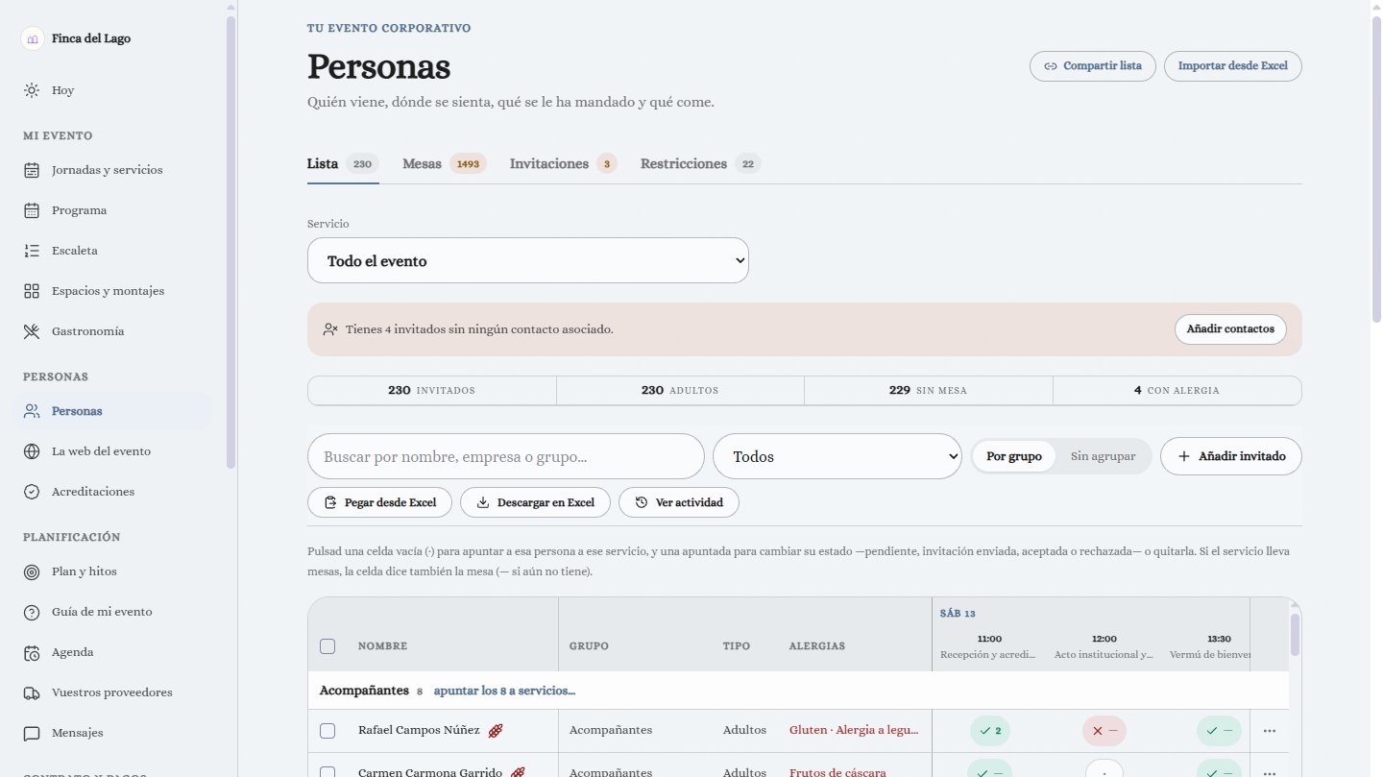Image resolution: width=1383 pixels, height=777 pixels.
Task: Switch to the Invitaciones tab
Action: (563, 163)
